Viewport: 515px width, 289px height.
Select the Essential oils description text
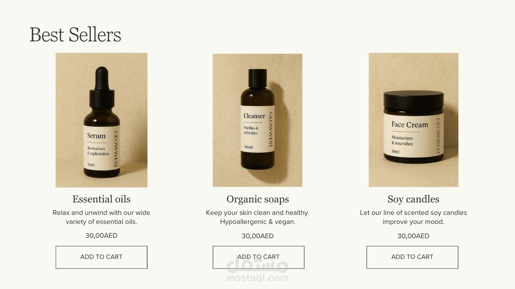[x=101, y=217]
